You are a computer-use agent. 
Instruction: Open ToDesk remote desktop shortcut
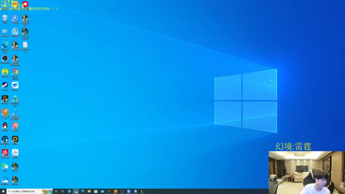point(15,86)
